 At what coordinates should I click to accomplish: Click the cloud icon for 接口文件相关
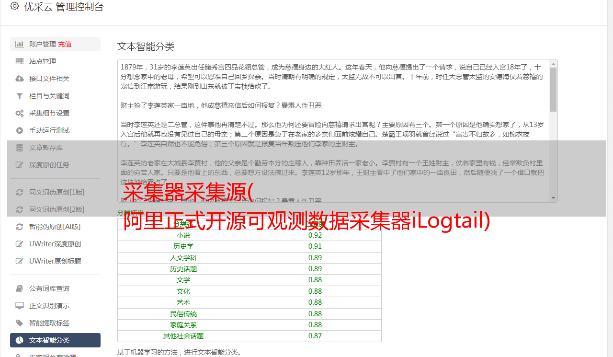[x=20, y=79]
